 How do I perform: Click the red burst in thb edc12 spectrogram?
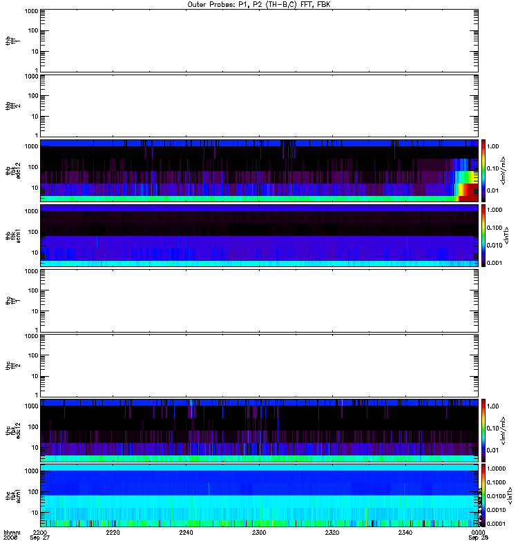468,193
